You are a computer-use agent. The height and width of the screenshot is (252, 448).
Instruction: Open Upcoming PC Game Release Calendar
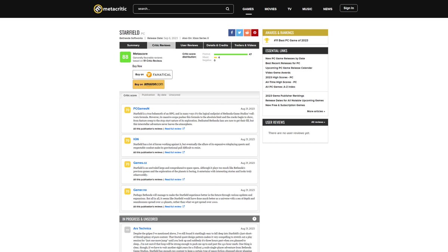289,68
